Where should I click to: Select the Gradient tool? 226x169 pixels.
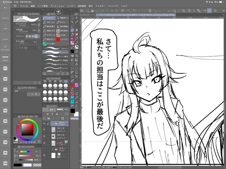pyautogui.click(x=76, y=60)
